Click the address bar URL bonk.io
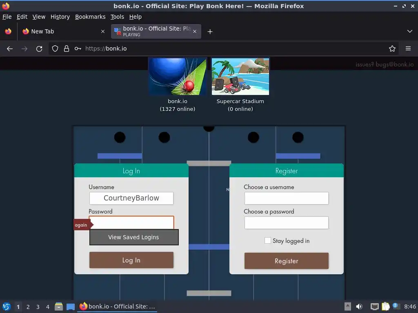Screen dimensions: 418x313 (106, 48)
